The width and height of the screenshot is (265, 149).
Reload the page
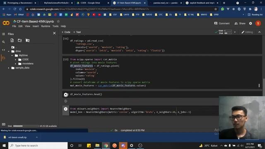coord(15,9)
